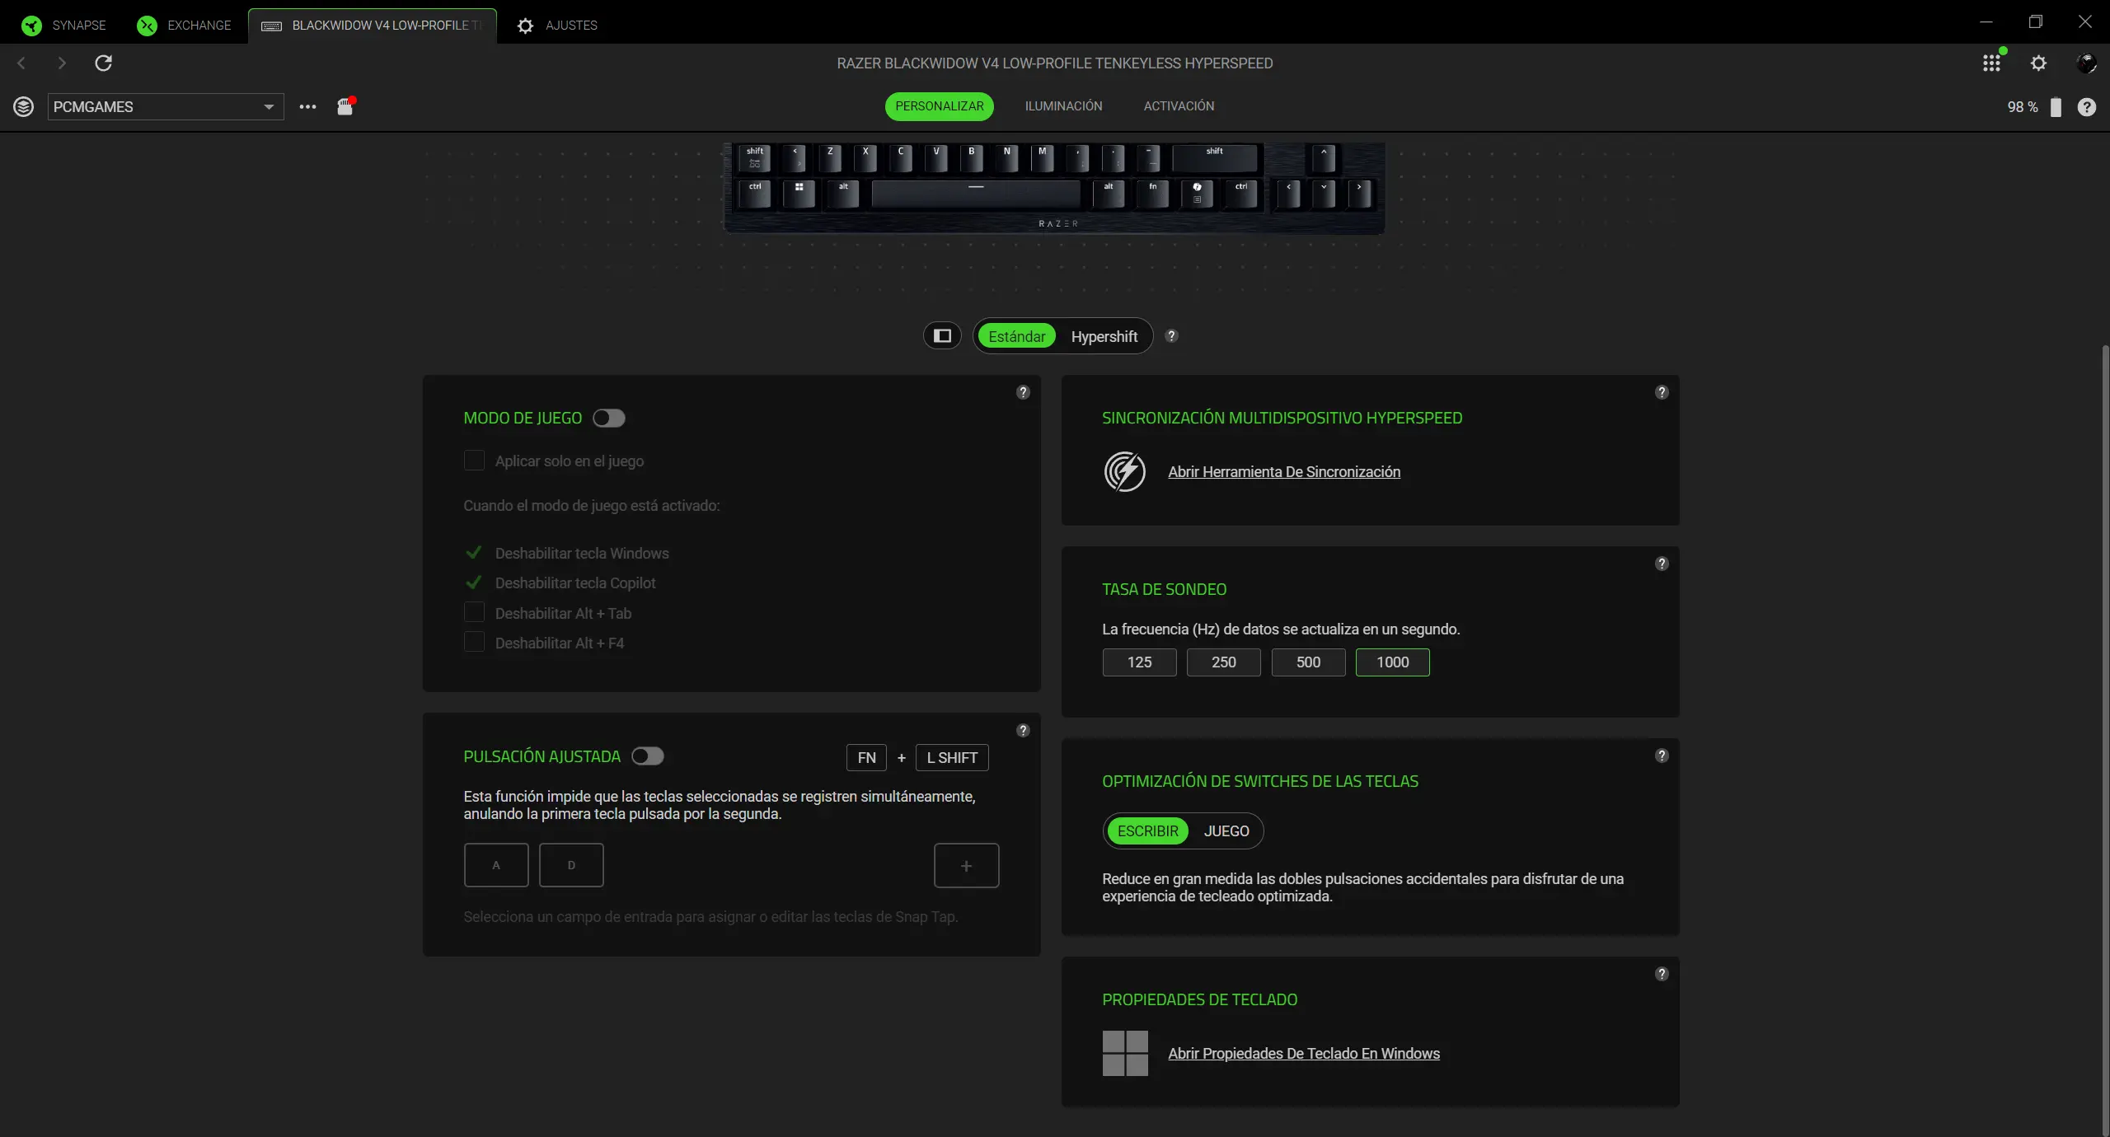
Task: Click the back navigation arrow
Action: pyautogui.click(x=21, y=63)
